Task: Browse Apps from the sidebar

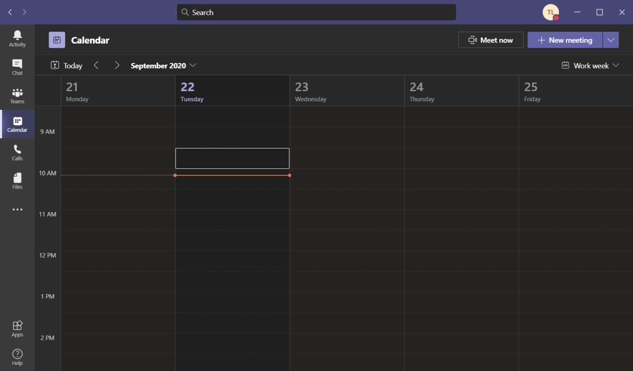Action: point(17,328)
